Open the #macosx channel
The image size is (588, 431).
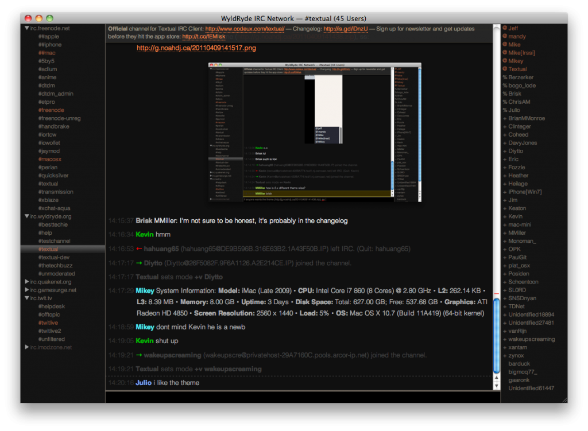49,159
